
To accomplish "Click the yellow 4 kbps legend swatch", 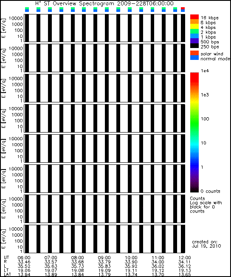I will [194, 26].
